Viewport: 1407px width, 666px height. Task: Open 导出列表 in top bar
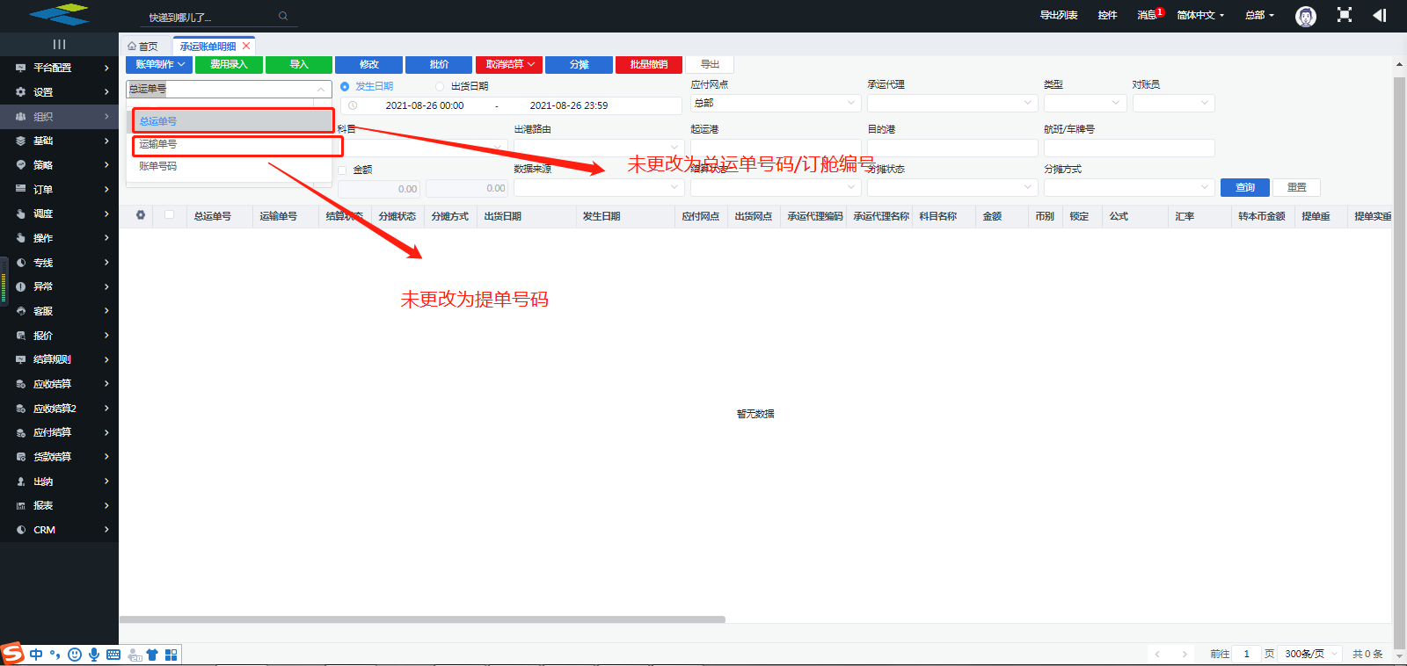[x=1059, y=15]
